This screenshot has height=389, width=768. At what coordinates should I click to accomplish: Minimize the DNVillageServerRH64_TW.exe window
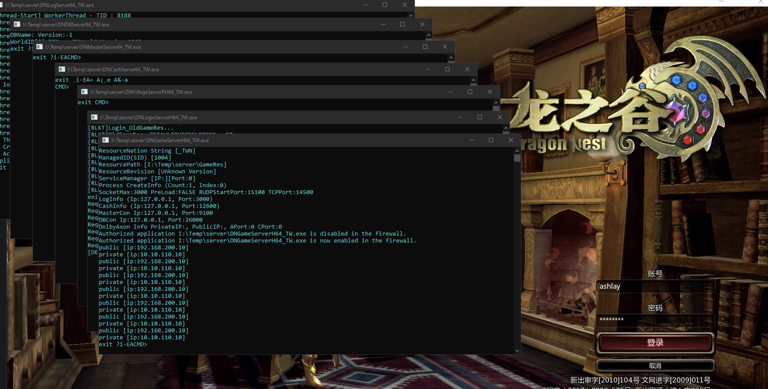(x=449, y=92)
